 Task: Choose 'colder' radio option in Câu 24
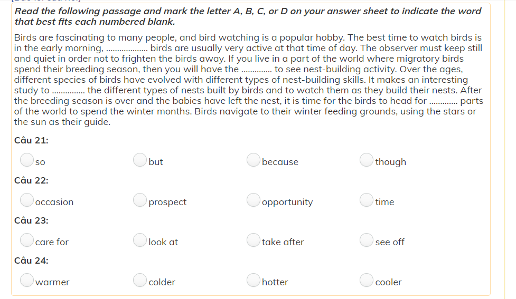(140, 280)
